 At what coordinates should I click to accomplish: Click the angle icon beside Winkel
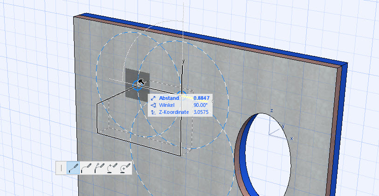[153, 105]
